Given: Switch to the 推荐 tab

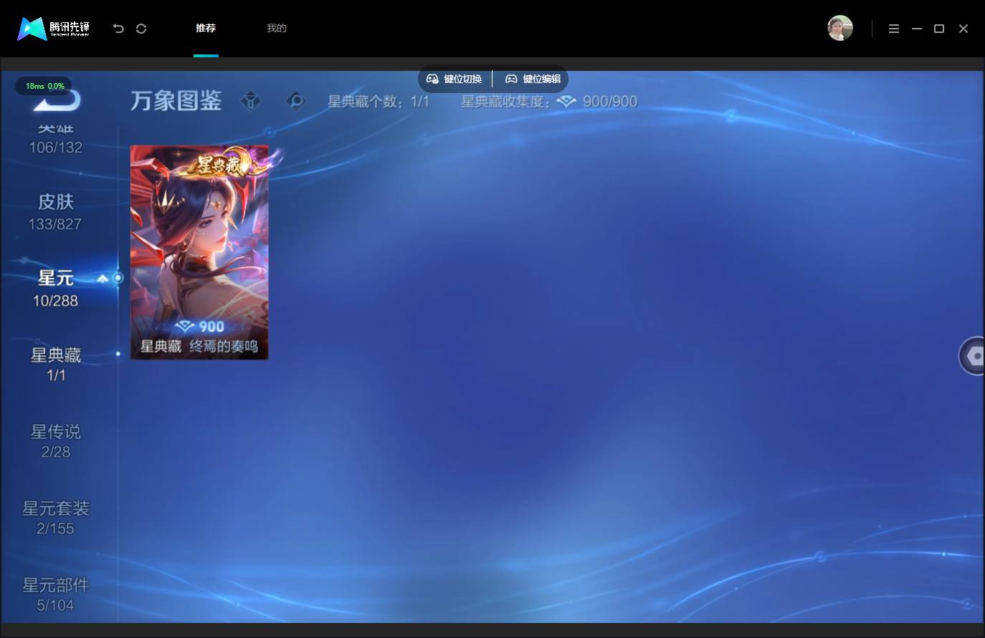Looking at the screenshot, I should coord(206,28).
